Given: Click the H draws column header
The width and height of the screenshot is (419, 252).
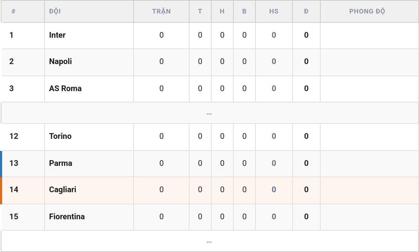Looking at the screenshot, I should [222, 11].
